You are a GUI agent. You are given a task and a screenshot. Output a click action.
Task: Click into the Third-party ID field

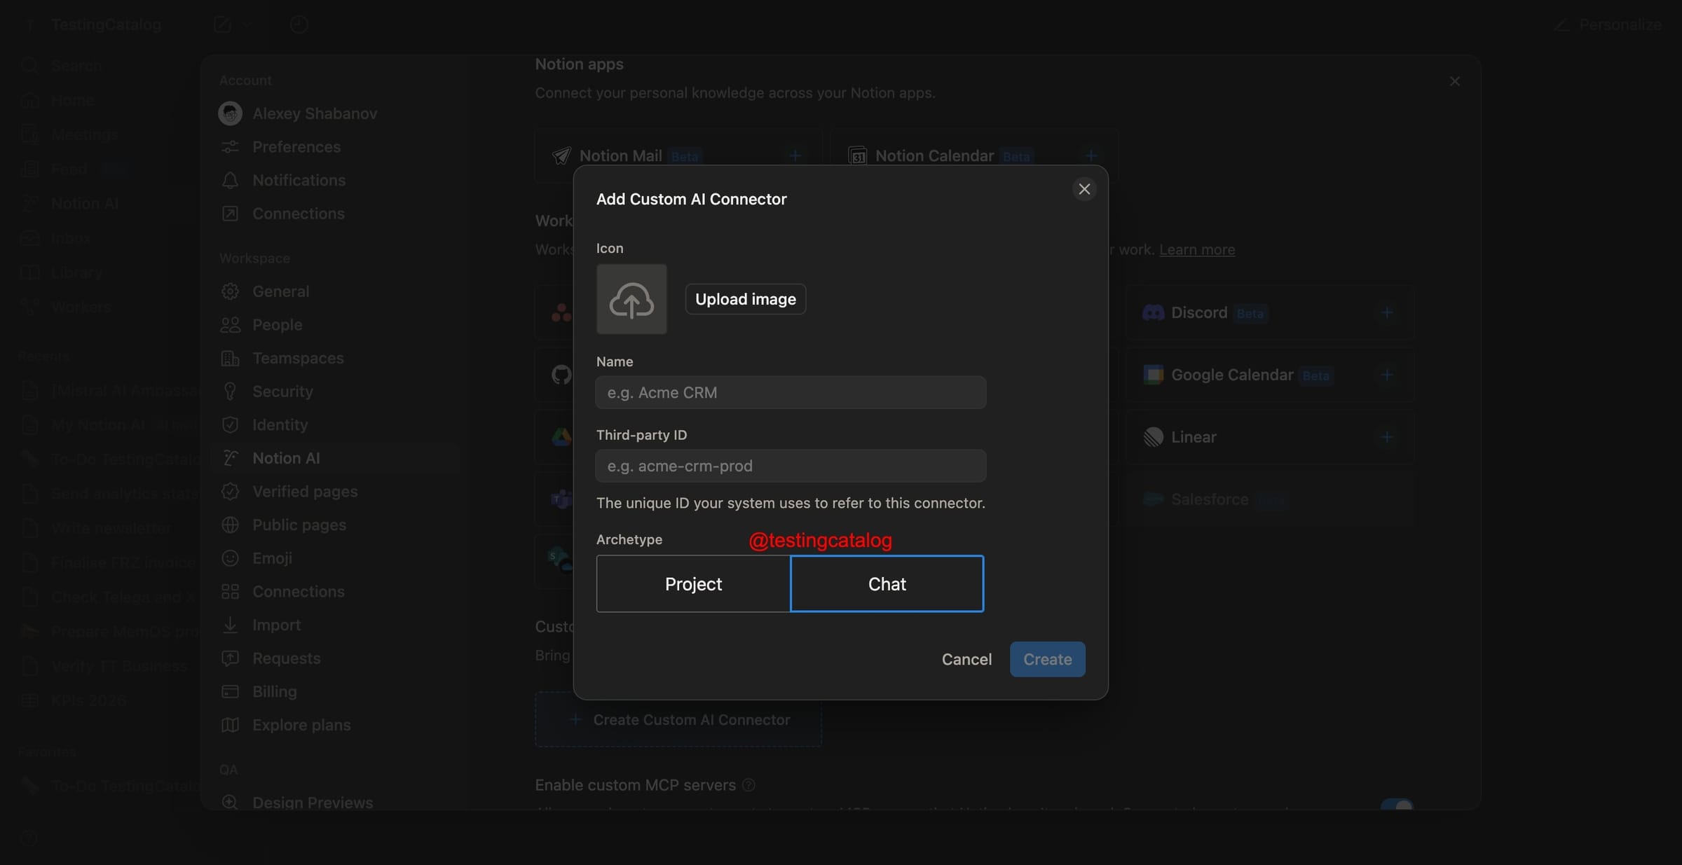791,466
